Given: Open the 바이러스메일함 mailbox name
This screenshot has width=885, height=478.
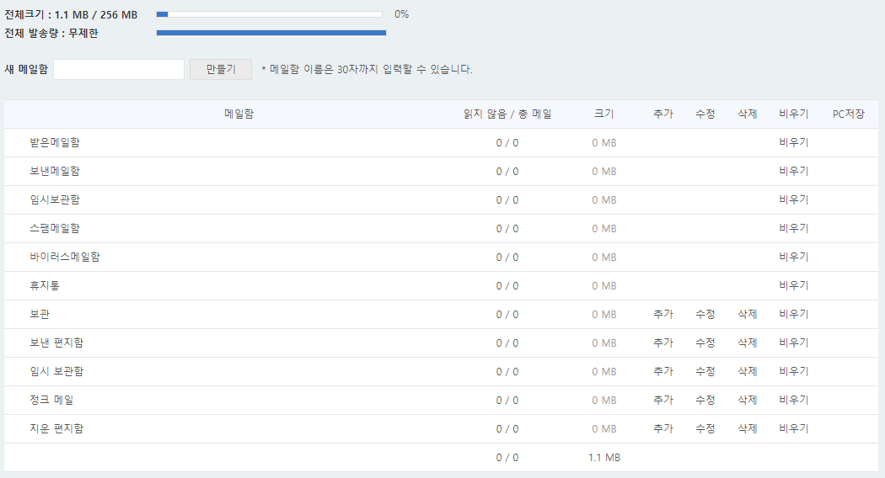Looking at the screenshot, I should (x=65, y=257).
